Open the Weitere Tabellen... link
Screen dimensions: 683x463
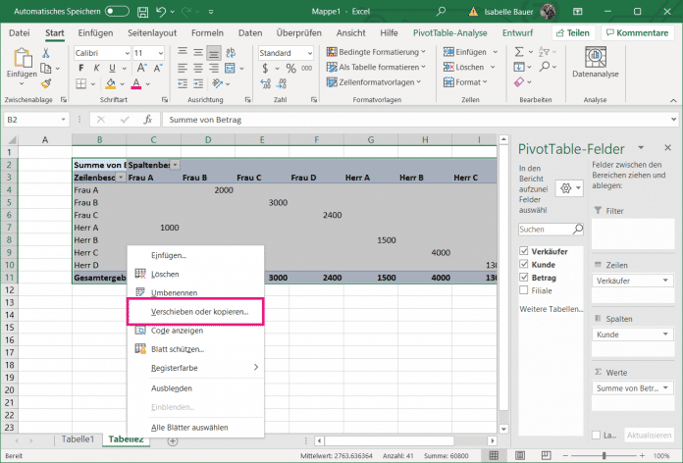550,309
